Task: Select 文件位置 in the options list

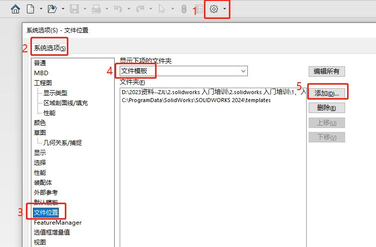Action: click(46, 213)
